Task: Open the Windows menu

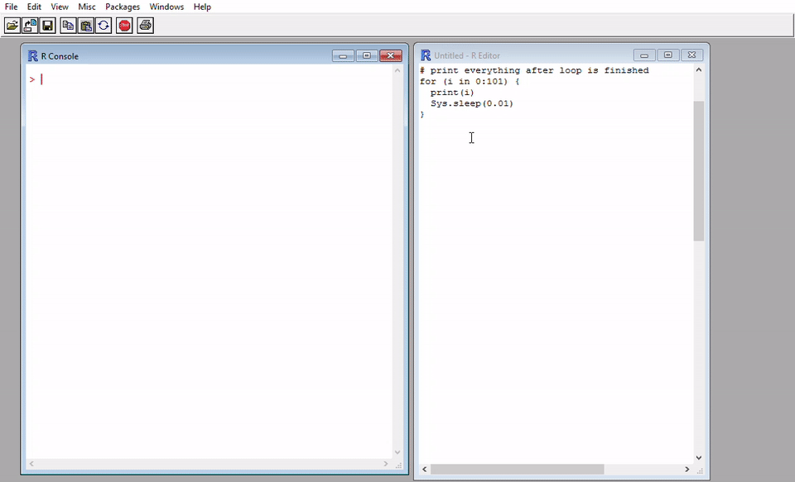Action: tap(166, 7)
